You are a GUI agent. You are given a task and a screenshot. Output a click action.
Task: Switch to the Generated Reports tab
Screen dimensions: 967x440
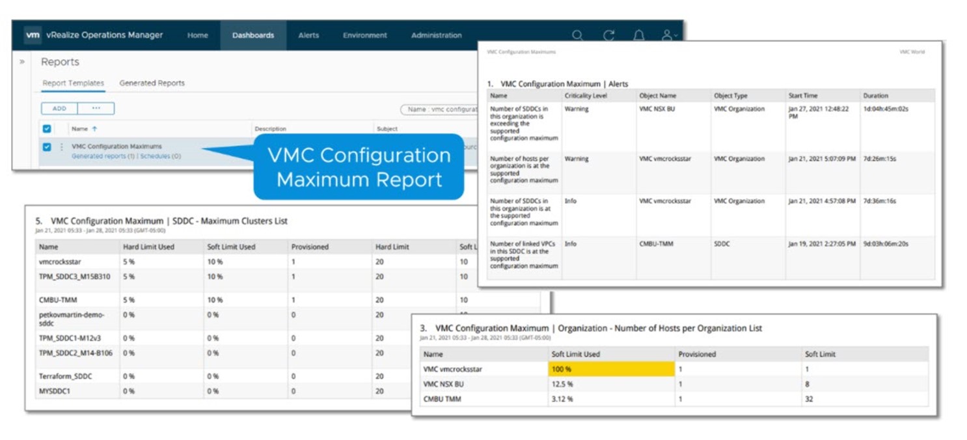[x=152, y=83]
